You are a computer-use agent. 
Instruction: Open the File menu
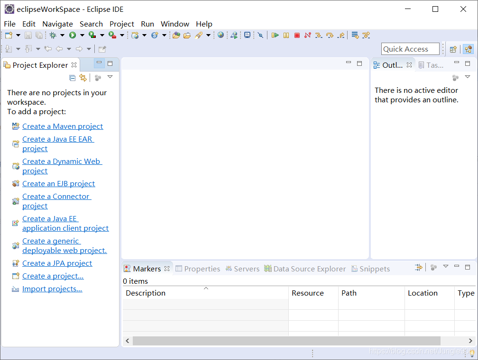[10, 24]
